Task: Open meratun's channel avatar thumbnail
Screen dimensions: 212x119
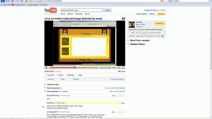Action: click(132, 24)
